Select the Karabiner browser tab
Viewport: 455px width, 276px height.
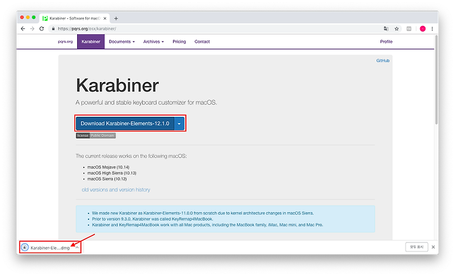coord(75,18)
